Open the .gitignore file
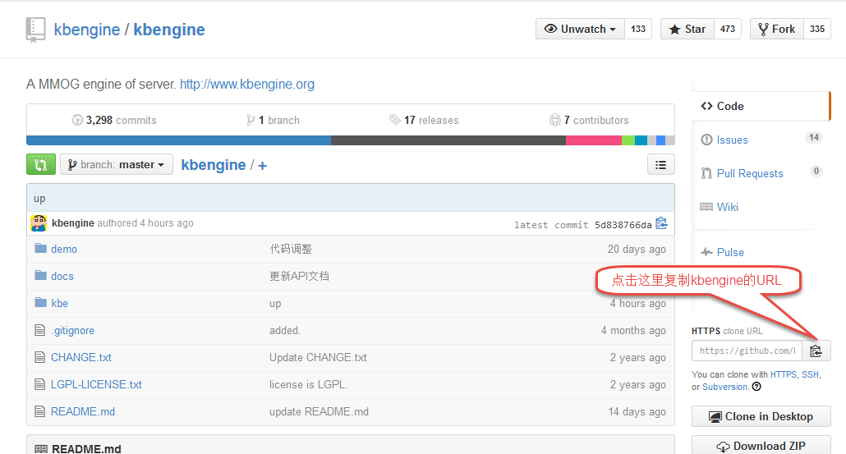This screenshot has height=454, width=846. pos(72,331)
